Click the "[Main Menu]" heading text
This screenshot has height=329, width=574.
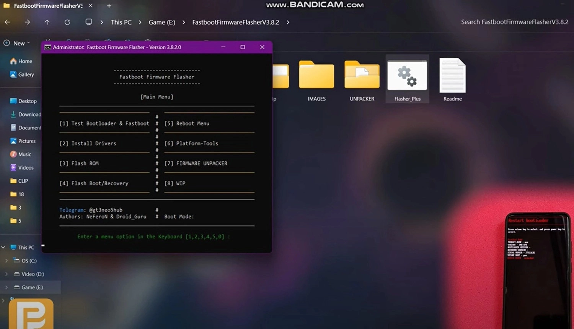[x=157, y=97]
